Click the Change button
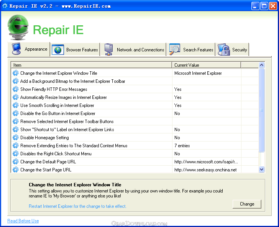279x227 pixels. 247,204
